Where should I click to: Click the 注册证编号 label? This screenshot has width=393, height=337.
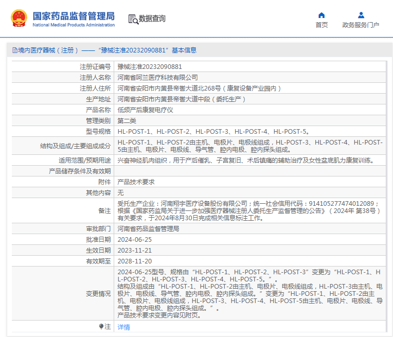95,67
